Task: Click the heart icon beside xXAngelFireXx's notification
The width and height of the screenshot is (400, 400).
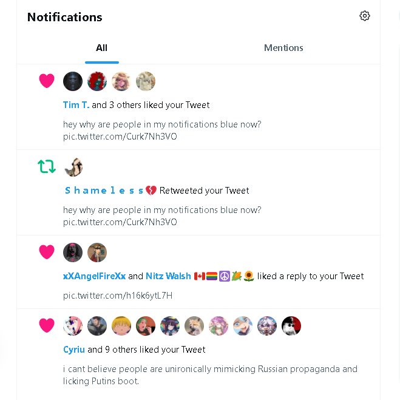Action: (47, 252)
